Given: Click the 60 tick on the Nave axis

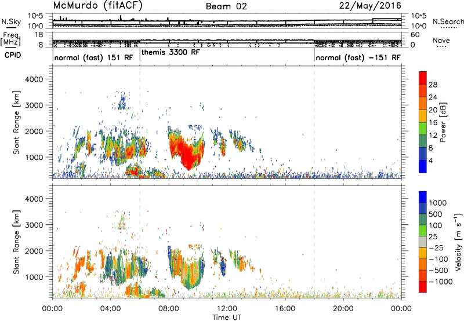Looking at the screenshot, I should (x=415, y=35).
